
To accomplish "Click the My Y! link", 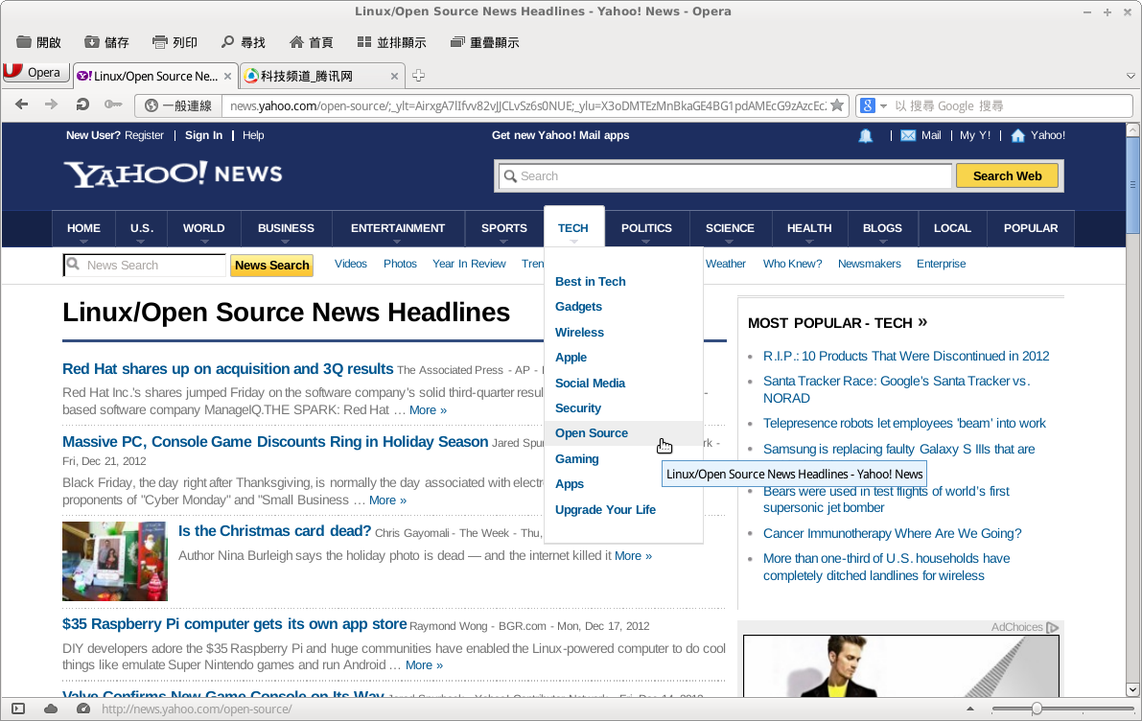I will 975,135.
